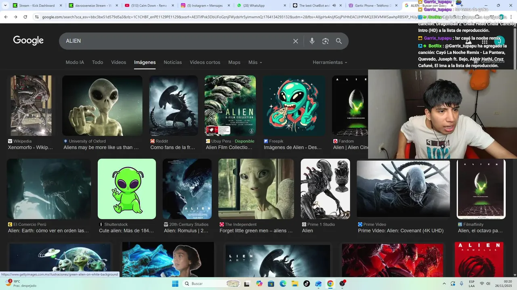Click ESP LAA language indicator
Image resolution: width=517 pixels, height=290 pixels.
[472, 284]
